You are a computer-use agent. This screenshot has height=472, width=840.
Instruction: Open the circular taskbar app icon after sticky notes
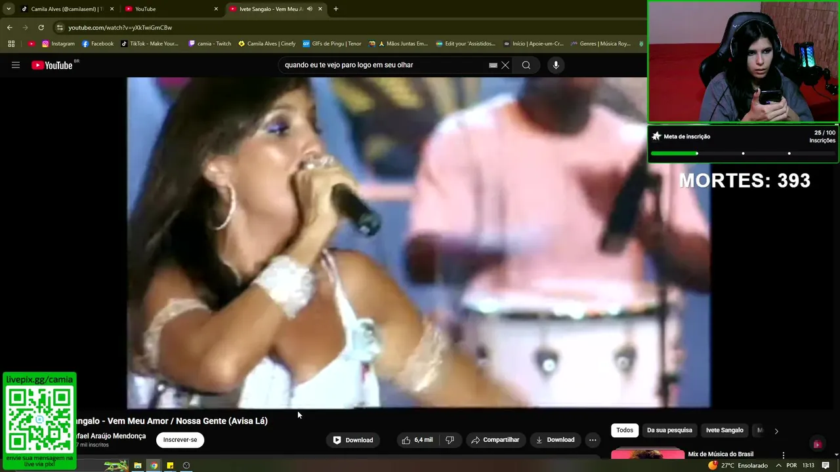click(x=186, y=465)
